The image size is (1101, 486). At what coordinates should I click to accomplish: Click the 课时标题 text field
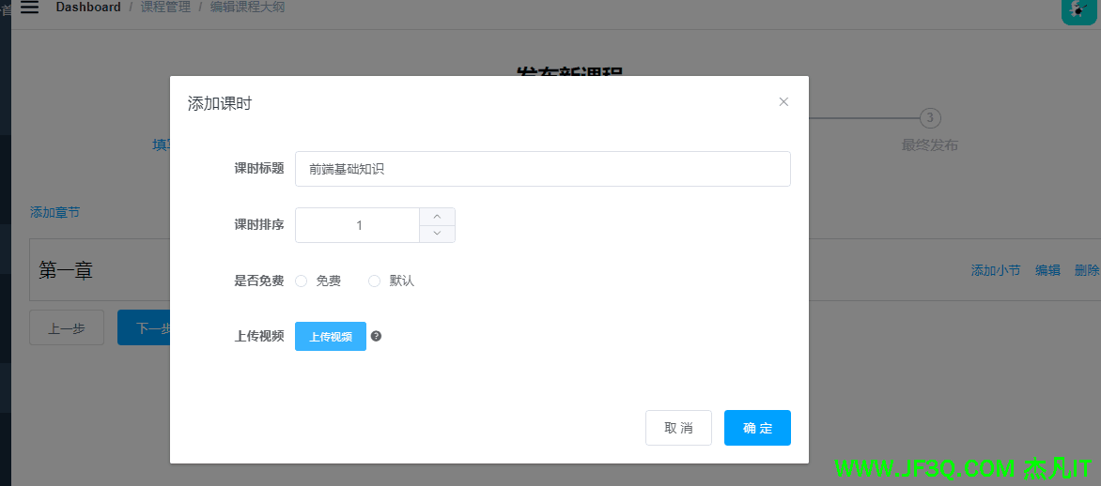[x=542, y=169]
